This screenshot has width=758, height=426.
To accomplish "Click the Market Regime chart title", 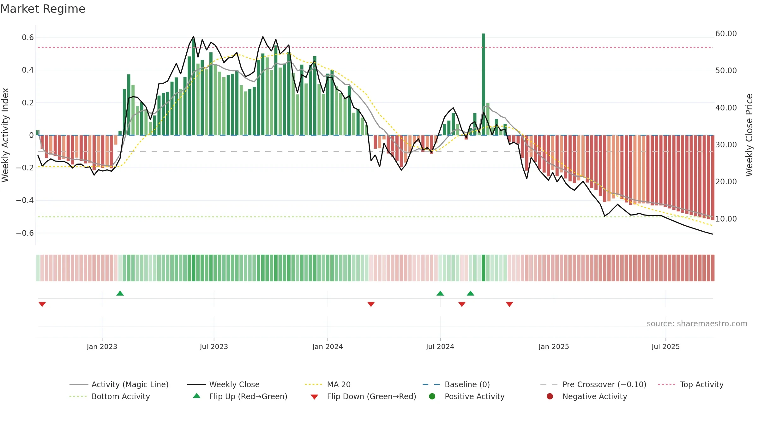I will point(43,9).
